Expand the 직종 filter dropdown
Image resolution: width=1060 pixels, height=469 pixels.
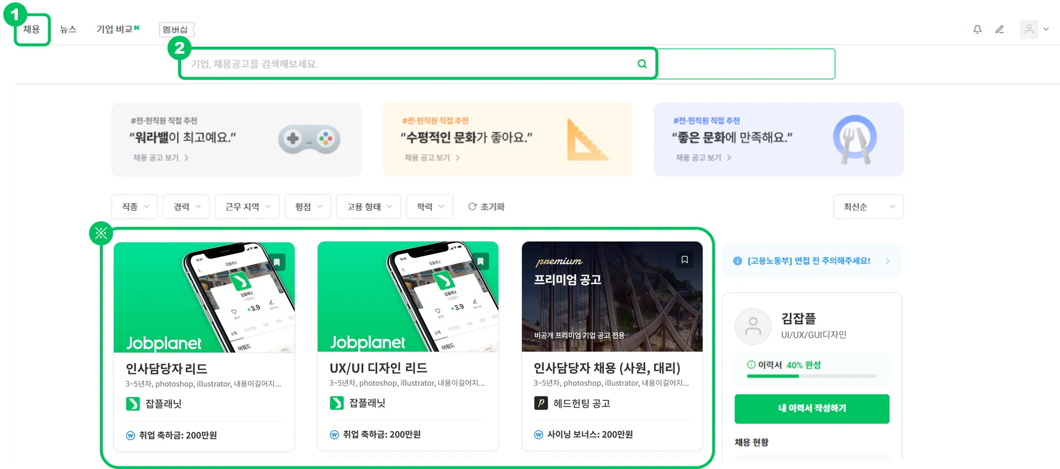pyautogui.click(x=135, y=207)
